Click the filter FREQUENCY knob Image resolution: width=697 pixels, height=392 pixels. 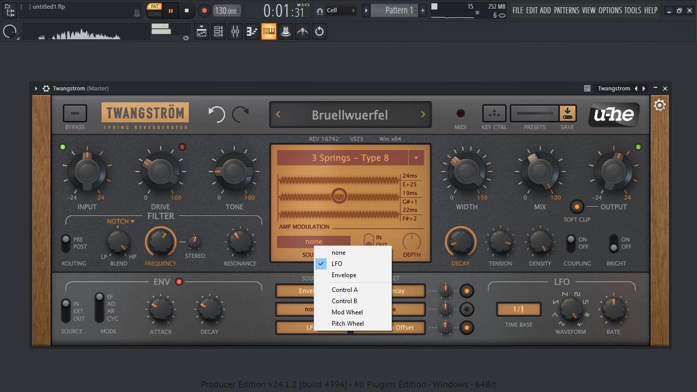[x=160, y=242]
